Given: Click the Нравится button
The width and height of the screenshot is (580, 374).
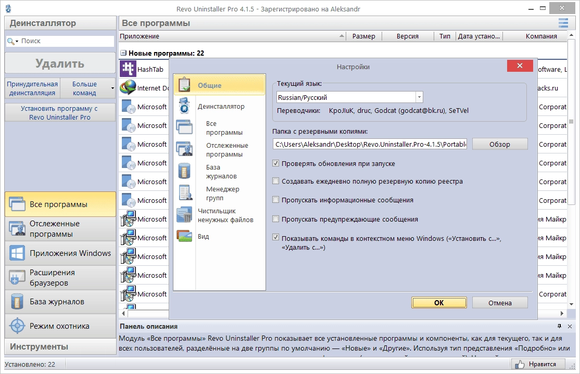Looking at the screenshot, I should click(x=538, y=364).
